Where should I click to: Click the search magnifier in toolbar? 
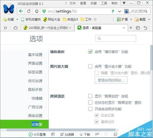click(146, 11)
